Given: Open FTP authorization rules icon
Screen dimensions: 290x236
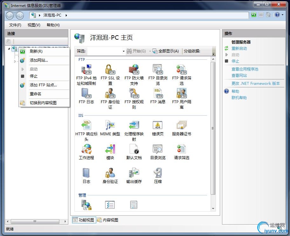Looking at the screenshot, I should click(x=134, y=93).
